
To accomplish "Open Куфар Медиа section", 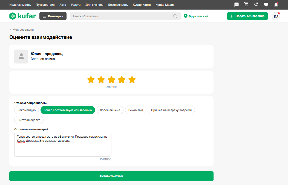I will click(x=165, y=5).
